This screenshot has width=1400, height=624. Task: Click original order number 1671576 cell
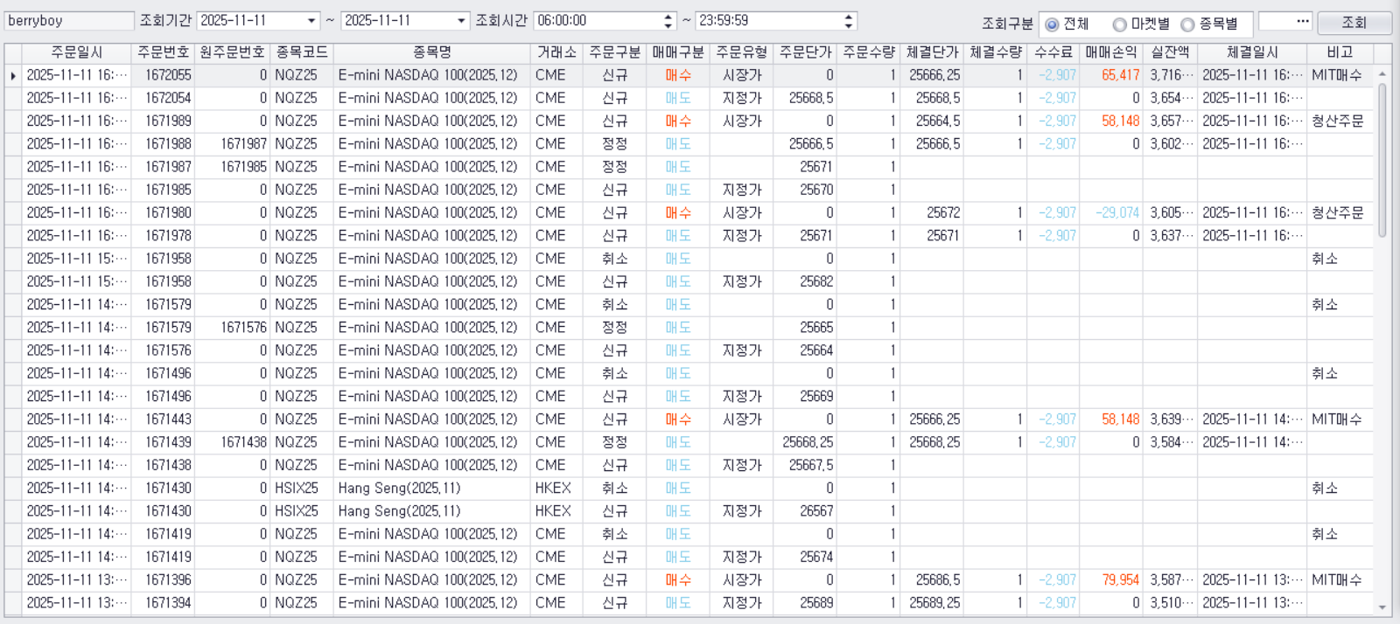pyautogui.click(x=232, y=328)
